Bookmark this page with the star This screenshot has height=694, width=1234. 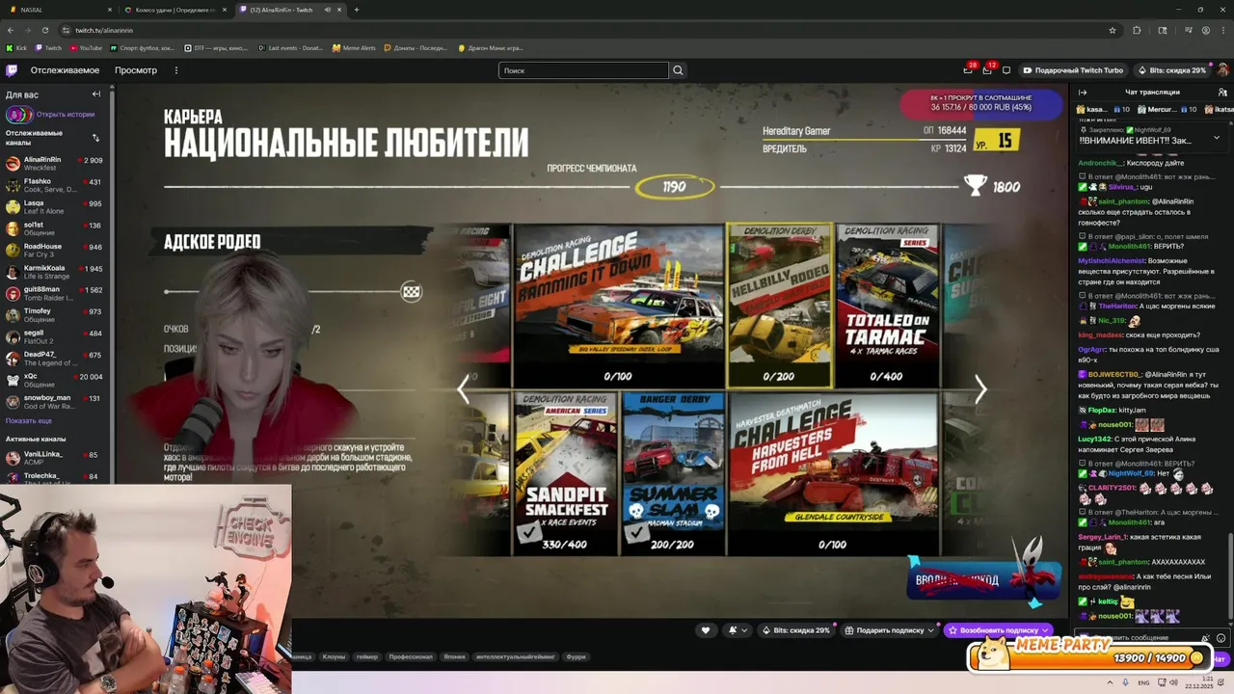point(1113,30)
